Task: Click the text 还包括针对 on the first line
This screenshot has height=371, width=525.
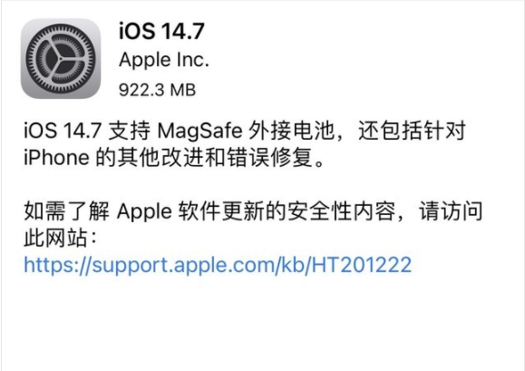Action: pos(412,131)
